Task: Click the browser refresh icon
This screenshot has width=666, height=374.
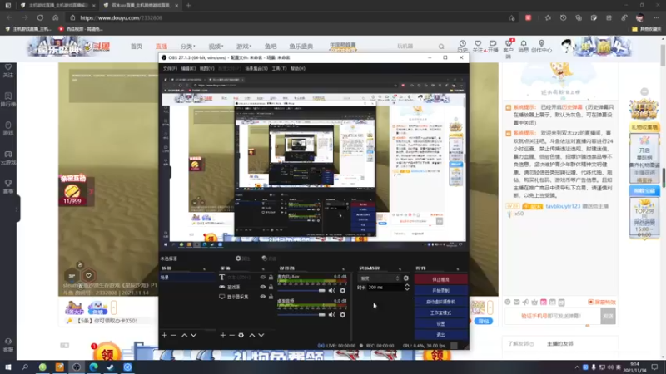Action: [40, 17]
